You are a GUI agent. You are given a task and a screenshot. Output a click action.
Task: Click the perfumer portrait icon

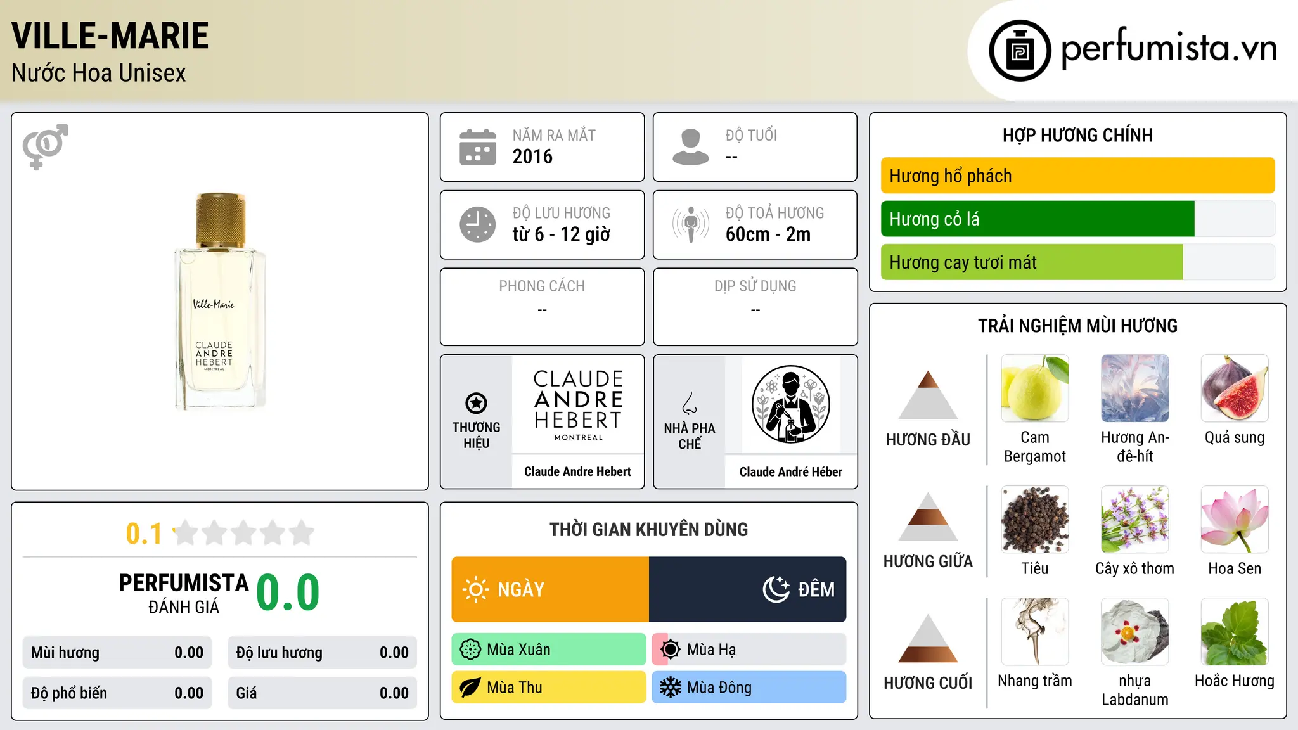point(791,404)
